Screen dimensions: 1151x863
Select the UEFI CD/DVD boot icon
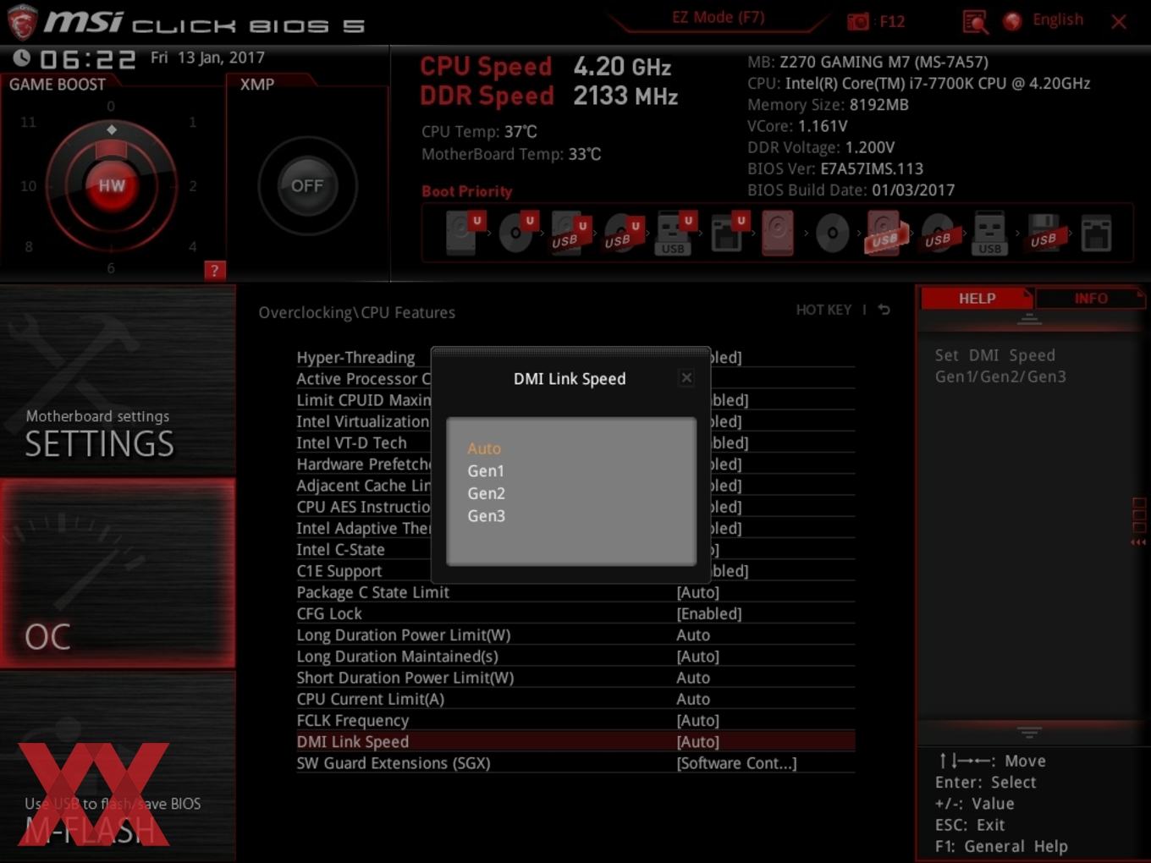point(518,233)
